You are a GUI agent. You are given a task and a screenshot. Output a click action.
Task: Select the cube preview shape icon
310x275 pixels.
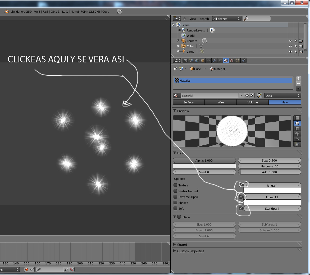tap(297, 129)
